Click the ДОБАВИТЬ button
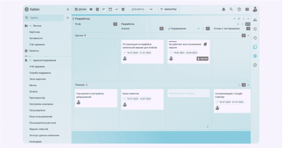Viewport: 282px width, 148px height. [x=138, y=9]
